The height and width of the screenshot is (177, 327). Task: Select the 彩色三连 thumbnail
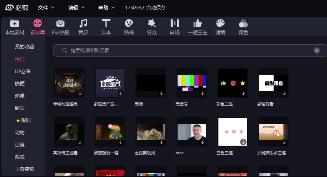pos(233,83)
